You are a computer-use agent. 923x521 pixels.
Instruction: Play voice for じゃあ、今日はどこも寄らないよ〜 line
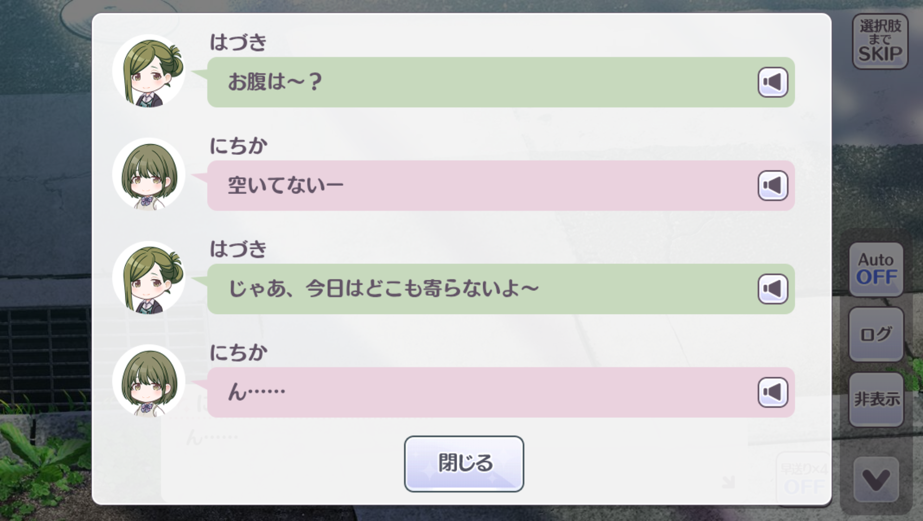(x=773, y=289)
